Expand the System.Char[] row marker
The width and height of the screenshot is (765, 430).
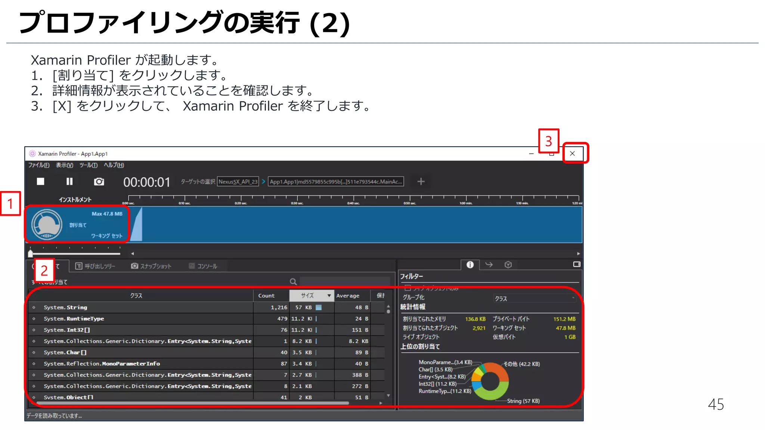coord(34,352)
